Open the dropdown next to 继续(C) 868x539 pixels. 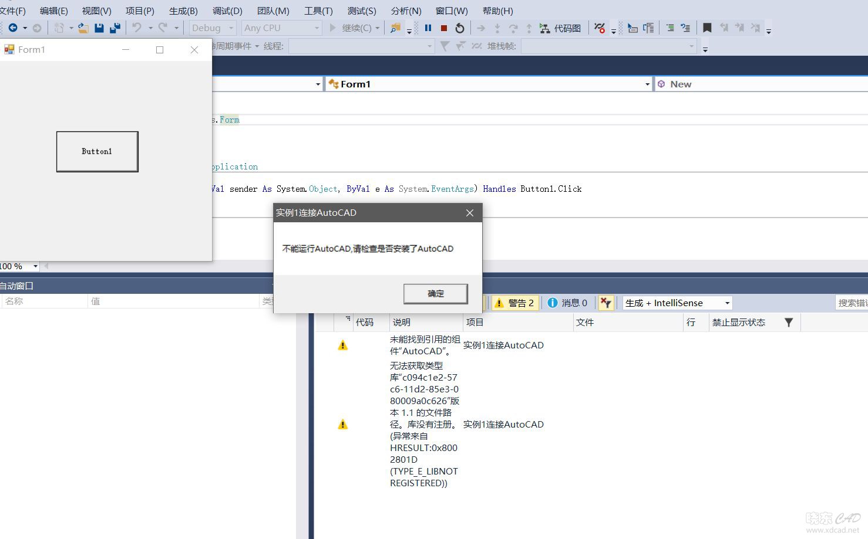(x=378, y=28)
